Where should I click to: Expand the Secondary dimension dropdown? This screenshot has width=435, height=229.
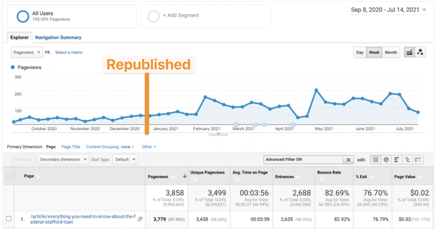pos(63,160)
